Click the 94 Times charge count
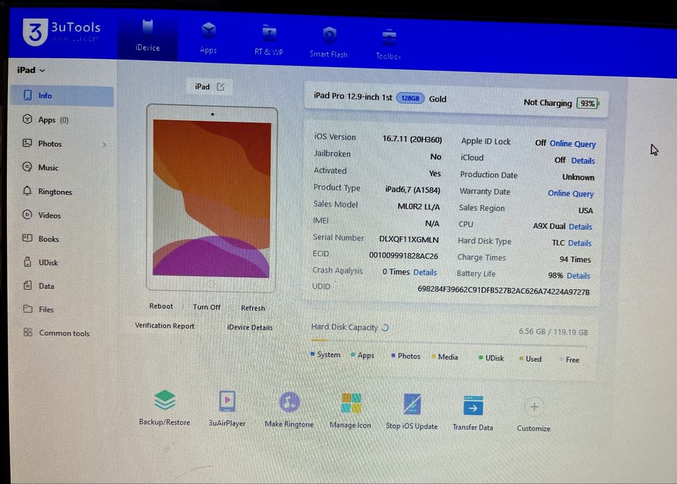This screenshot has width=677, height=484. click(x=575, y=259)
